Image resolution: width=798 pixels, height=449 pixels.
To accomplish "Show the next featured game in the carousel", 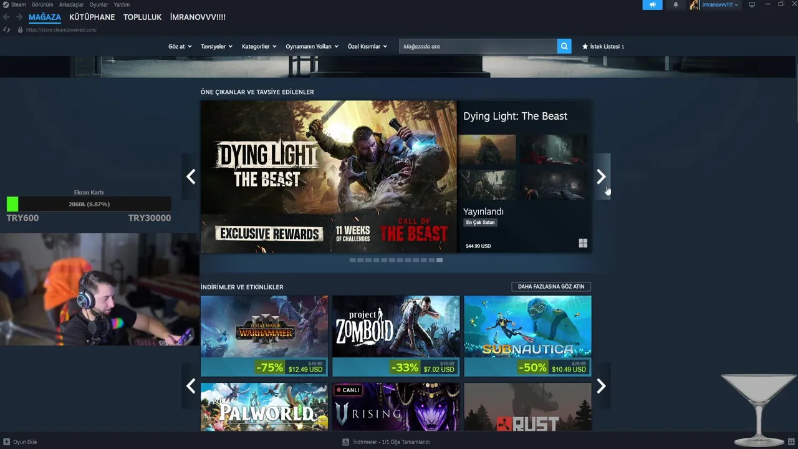I will pos(601,177).
